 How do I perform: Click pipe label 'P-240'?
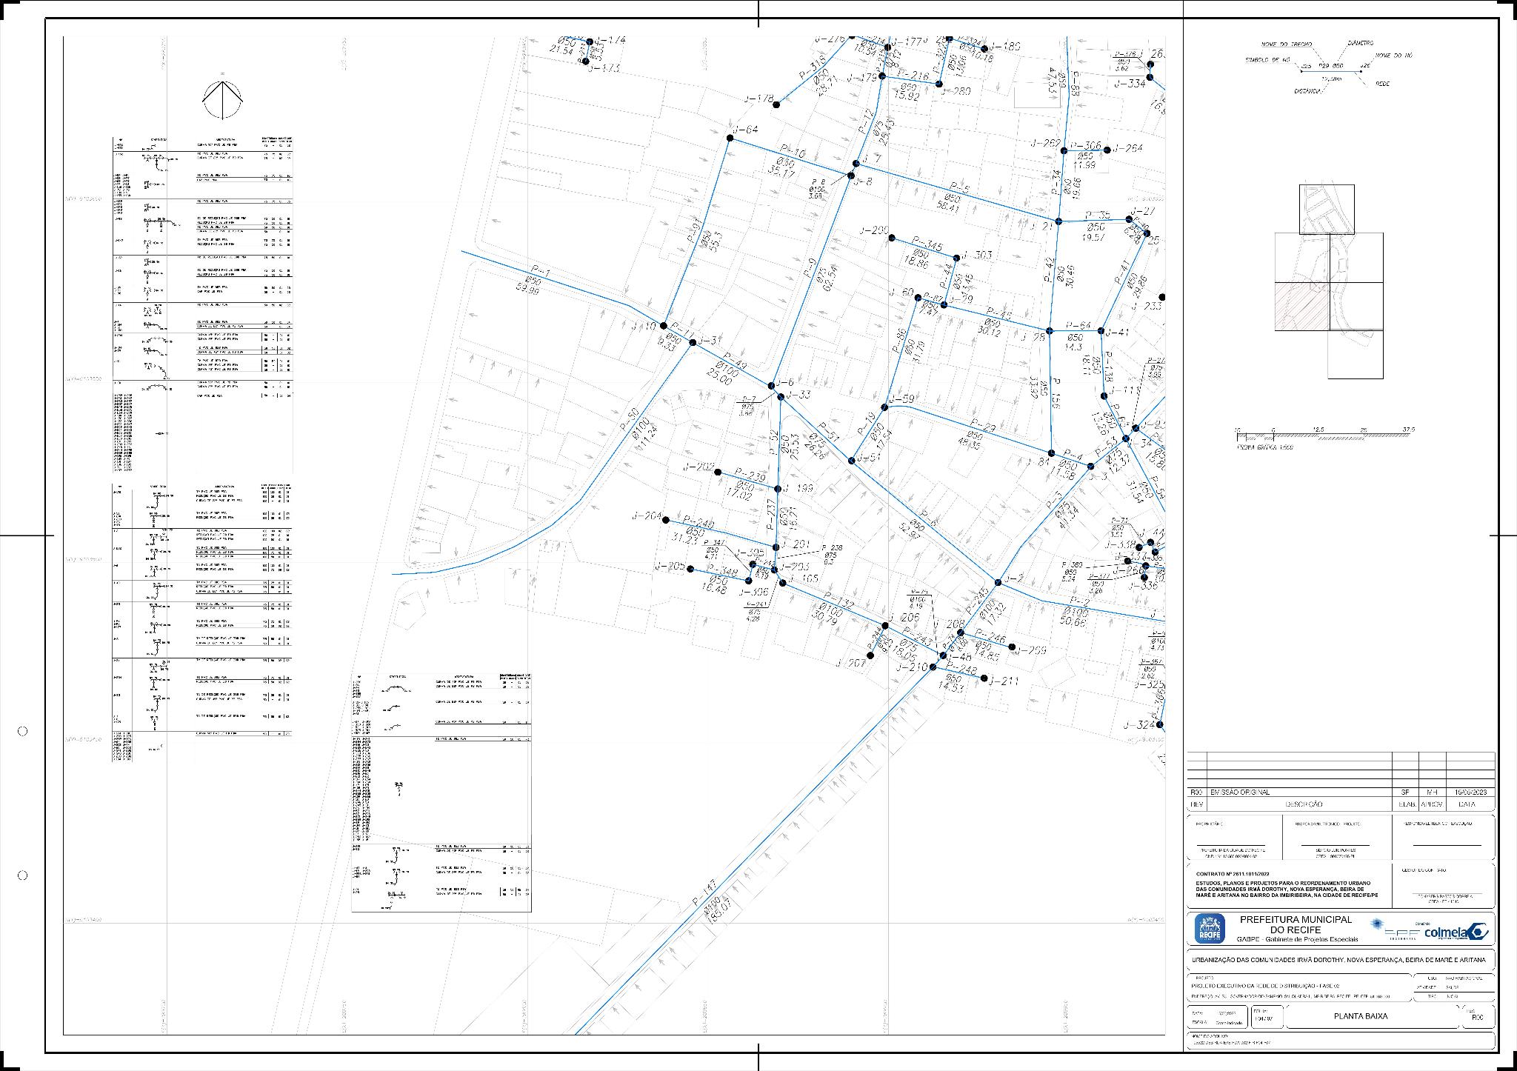pos(699,523)
